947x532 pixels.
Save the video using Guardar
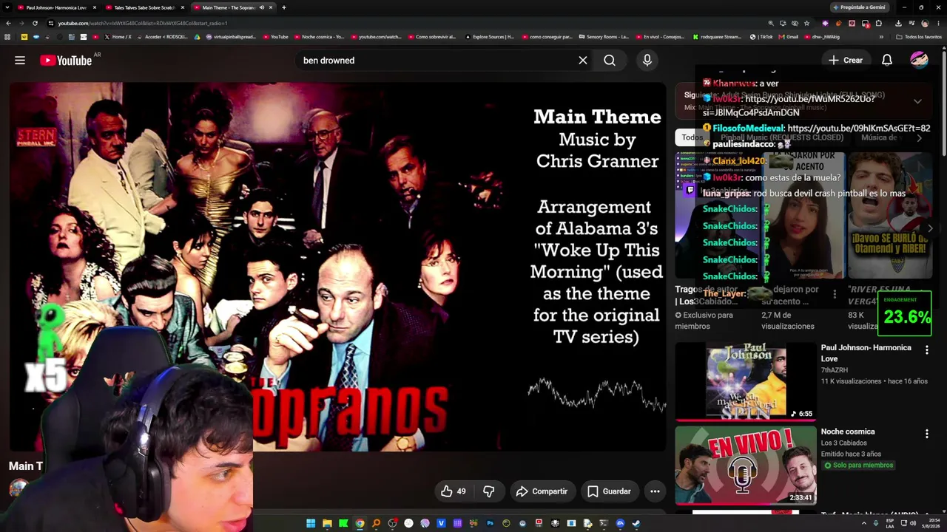(x=609, y=491)
